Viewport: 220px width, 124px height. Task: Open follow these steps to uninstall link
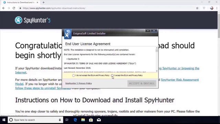click(x=43, y=88)
